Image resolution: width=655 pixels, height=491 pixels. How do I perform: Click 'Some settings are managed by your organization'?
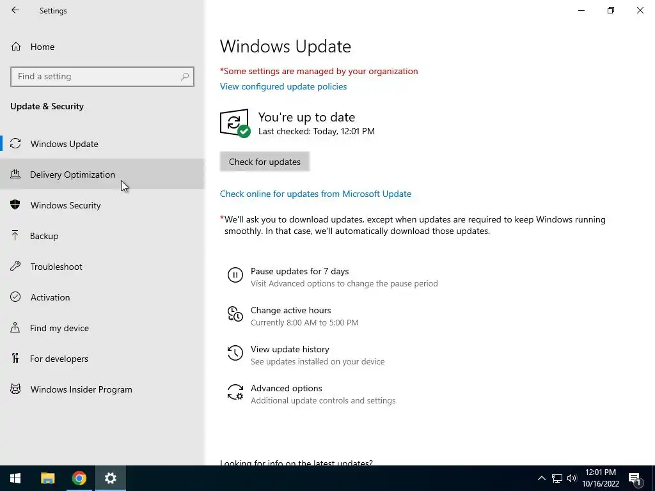click(x=319, y=71)
